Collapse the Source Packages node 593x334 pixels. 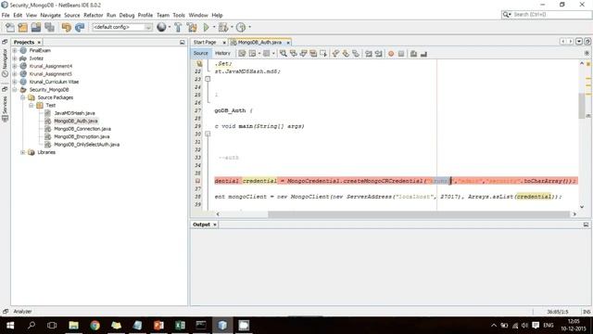[x=23, y=97]
